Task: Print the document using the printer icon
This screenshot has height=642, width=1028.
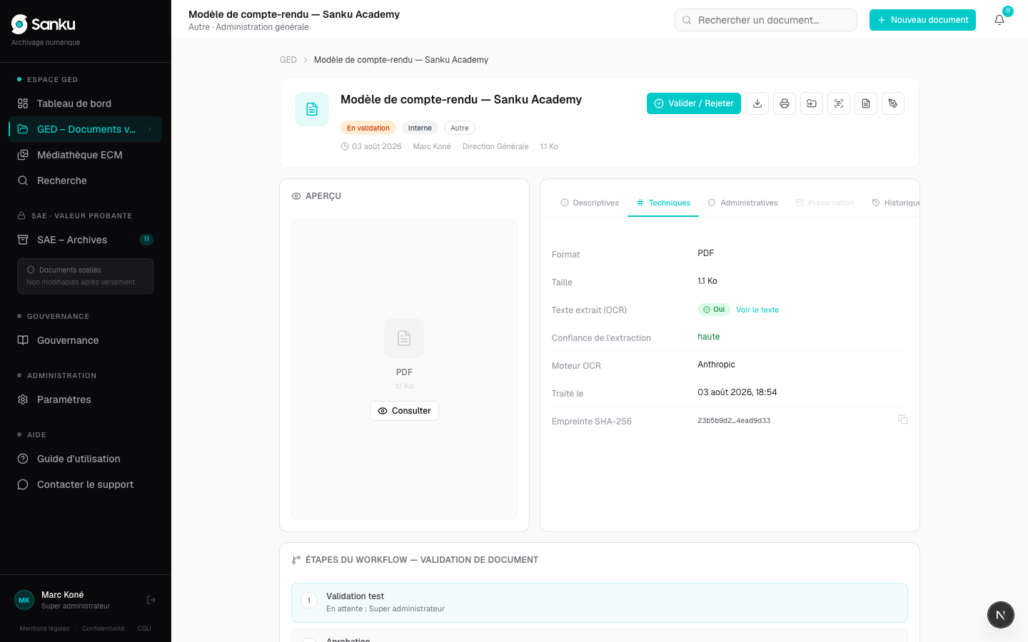Action: click(785, 103)
